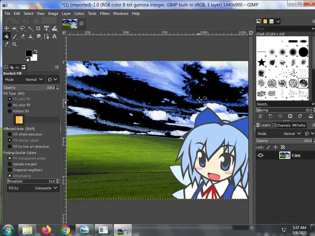
Task: Toggle the alpha channel lock icon
Action: coord(283,147)
